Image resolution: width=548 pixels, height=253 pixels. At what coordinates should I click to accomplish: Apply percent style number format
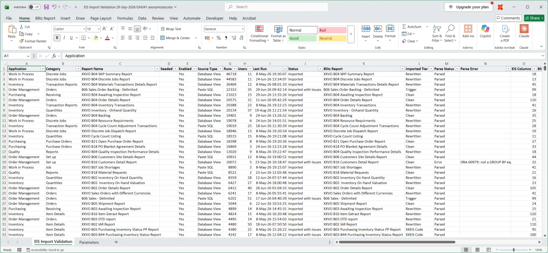point(219,38)
